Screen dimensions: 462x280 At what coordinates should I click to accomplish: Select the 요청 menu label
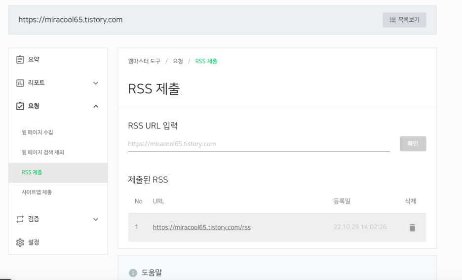(x=34, y=106)
